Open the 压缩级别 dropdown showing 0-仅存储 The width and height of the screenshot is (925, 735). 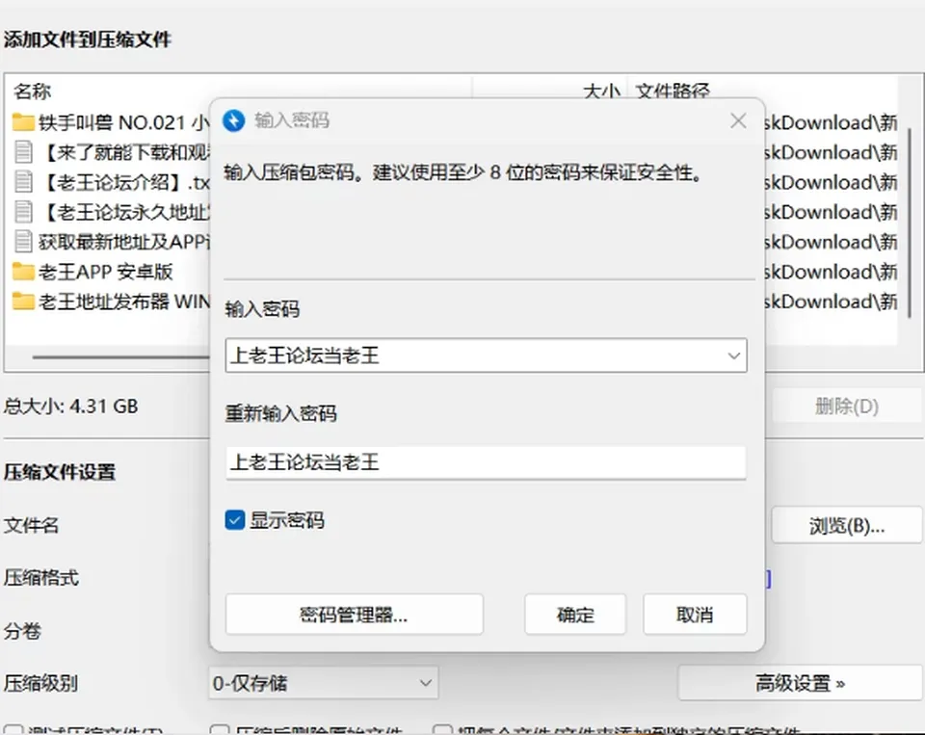click(324, 683)
